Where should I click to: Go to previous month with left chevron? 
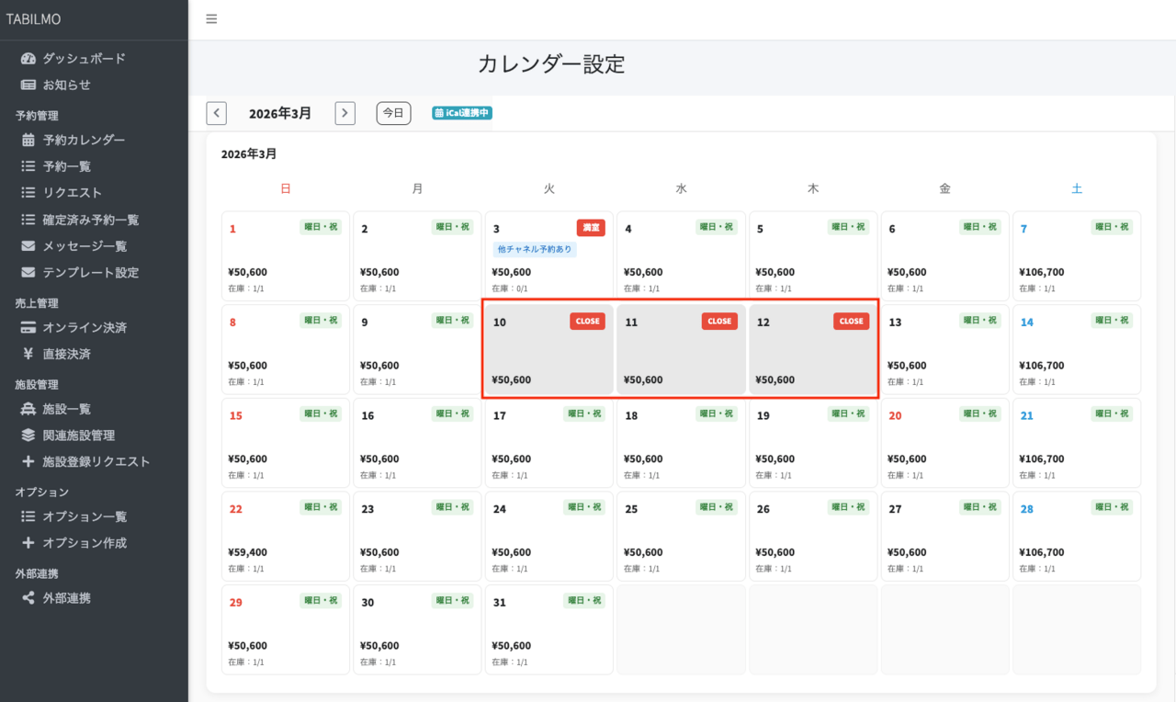tap(216, 113)
